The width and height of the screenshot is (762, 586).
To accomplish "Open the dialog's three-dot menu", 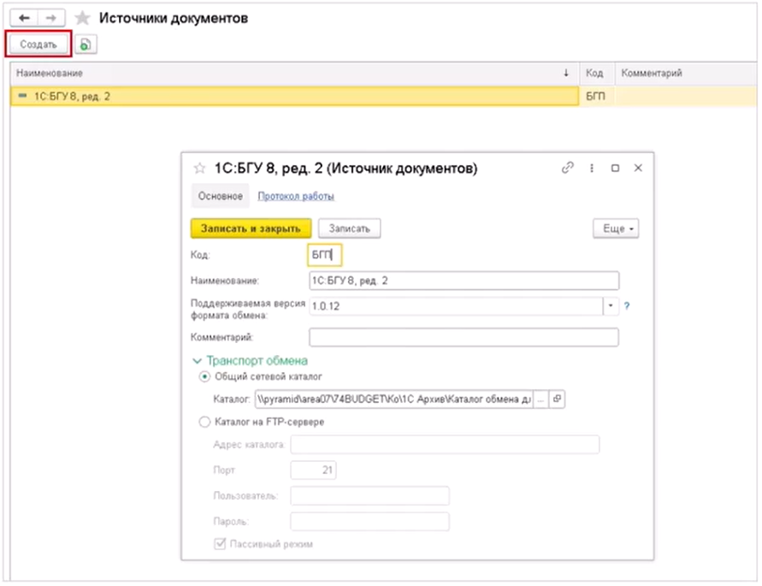I will (x=591, y=169).
